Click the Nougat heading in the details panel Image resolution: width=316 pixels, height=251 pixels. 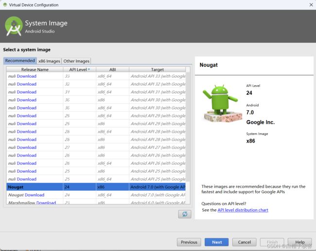pyautogui.click(x=209, y=65)
